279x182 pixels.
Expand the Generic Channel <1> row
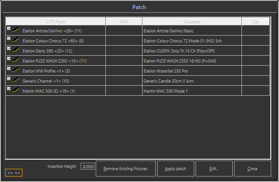point(9,78)
